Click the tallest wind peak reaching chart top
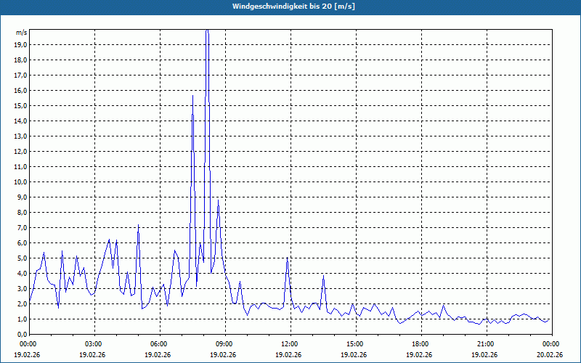Viewport: 581px width, 363px height. 207,33
